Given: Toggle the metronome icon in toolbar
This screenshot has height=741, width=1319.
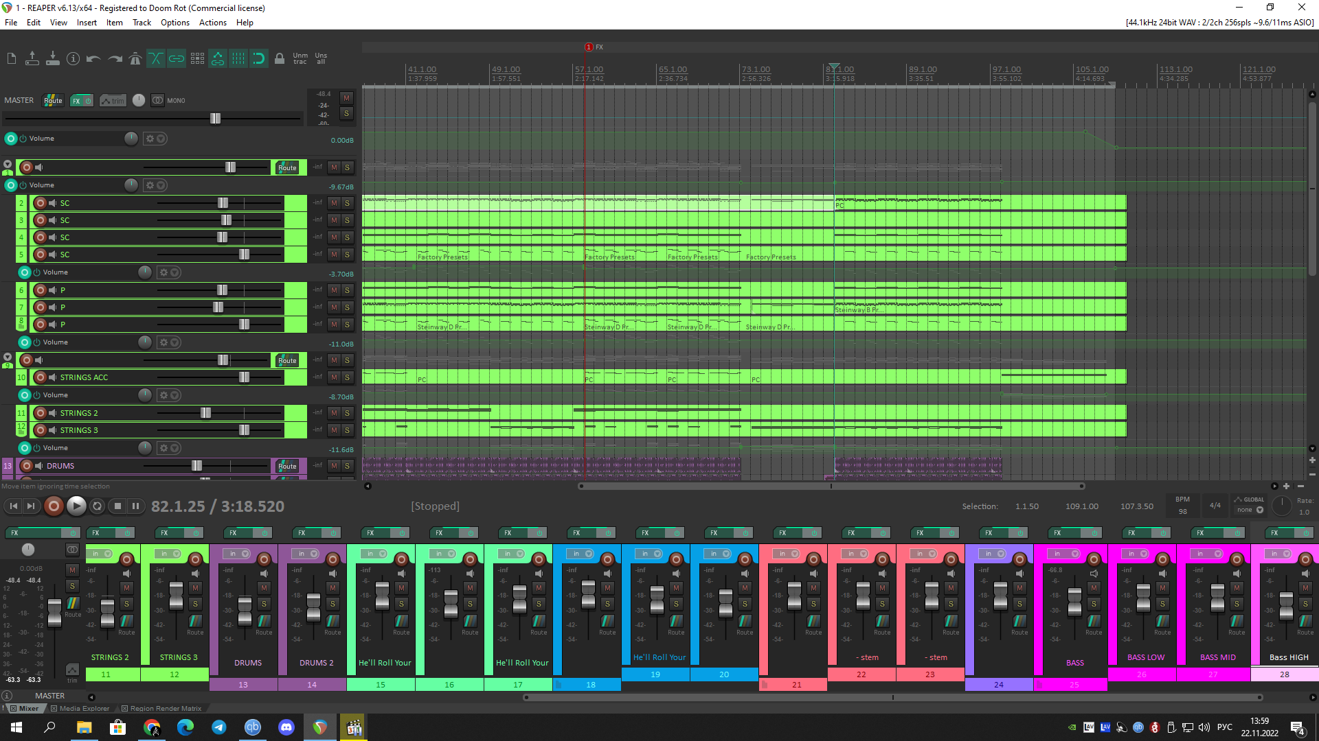Looking at the screenshot, I should (135, 59).
